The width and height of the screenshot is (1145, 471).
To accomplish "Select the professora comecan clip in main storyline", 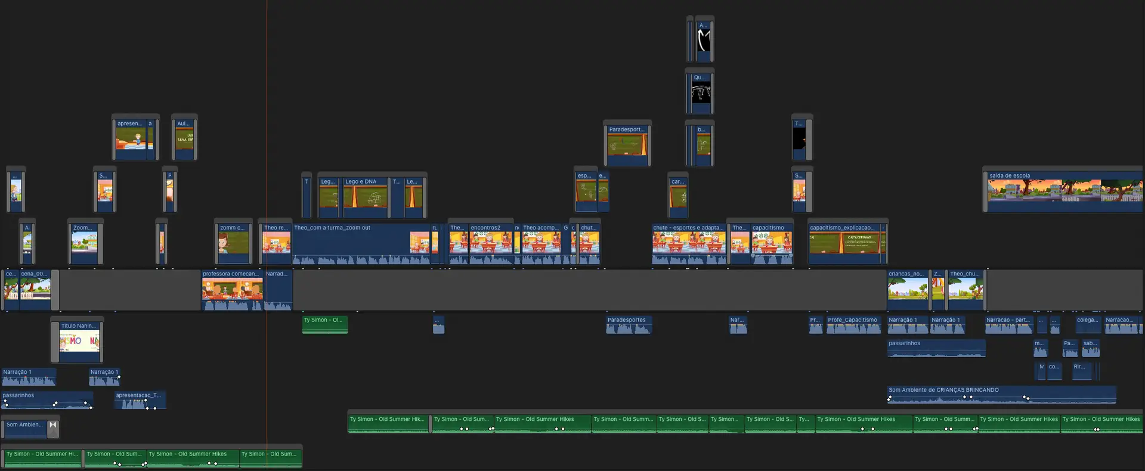I will (232, 290).
